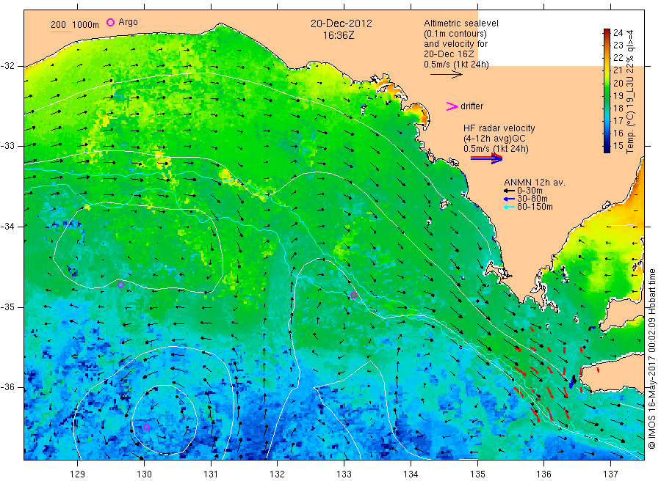Click the '0-30m' depth label

(x=530, y=191)
